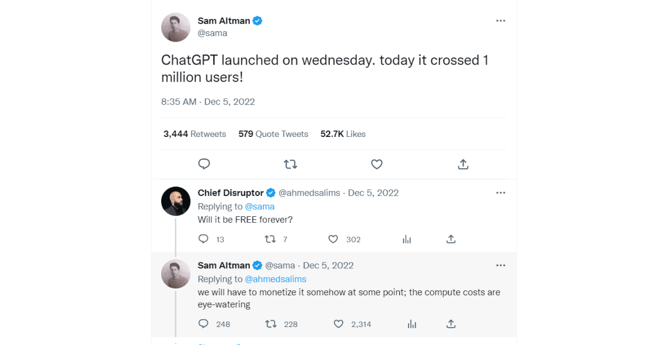Open more options for the main tweet
The width and height of the screenshot is (658, 345).
click(500, 21)
